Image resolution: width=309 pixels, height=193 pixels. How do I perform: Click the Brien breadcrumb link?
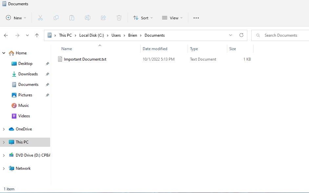click(x=133, y=35)
